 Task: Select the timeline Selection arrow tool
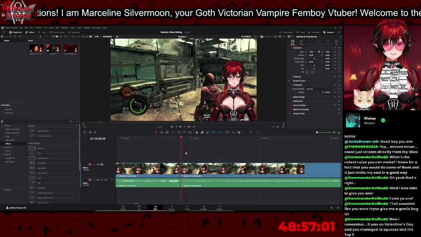(x=157, y=132)
